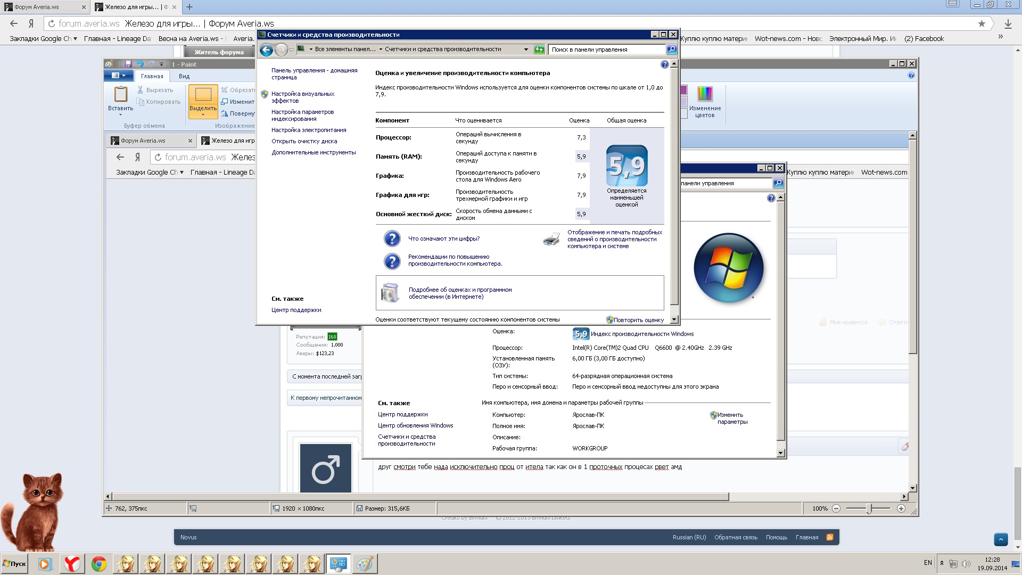1022x575 pixels.
Task: Reload the forum.averia.ws page
Action: tap(51, 23)
